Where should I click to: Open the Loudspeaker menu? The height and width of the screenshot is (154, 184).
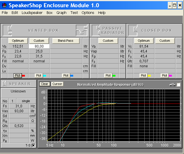point(32,12)
